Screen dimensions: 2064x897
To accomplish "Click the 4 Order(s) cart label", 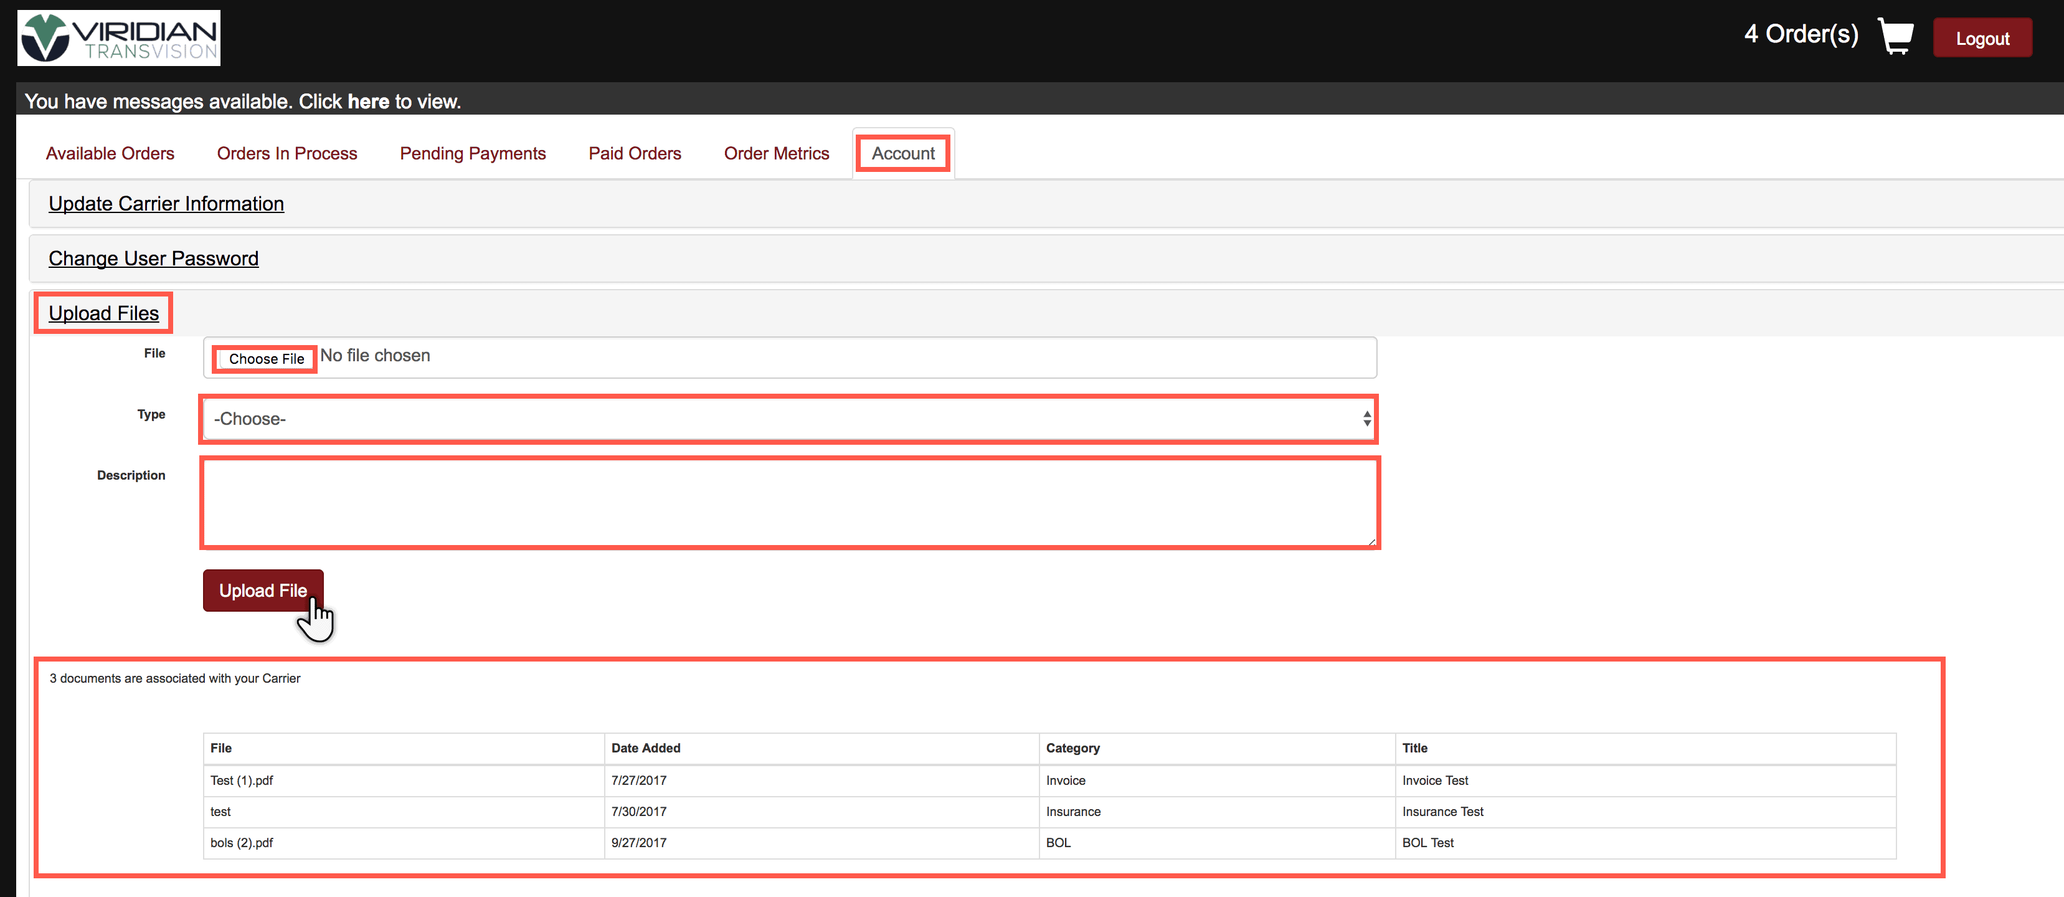I will tap(1801, 34).
